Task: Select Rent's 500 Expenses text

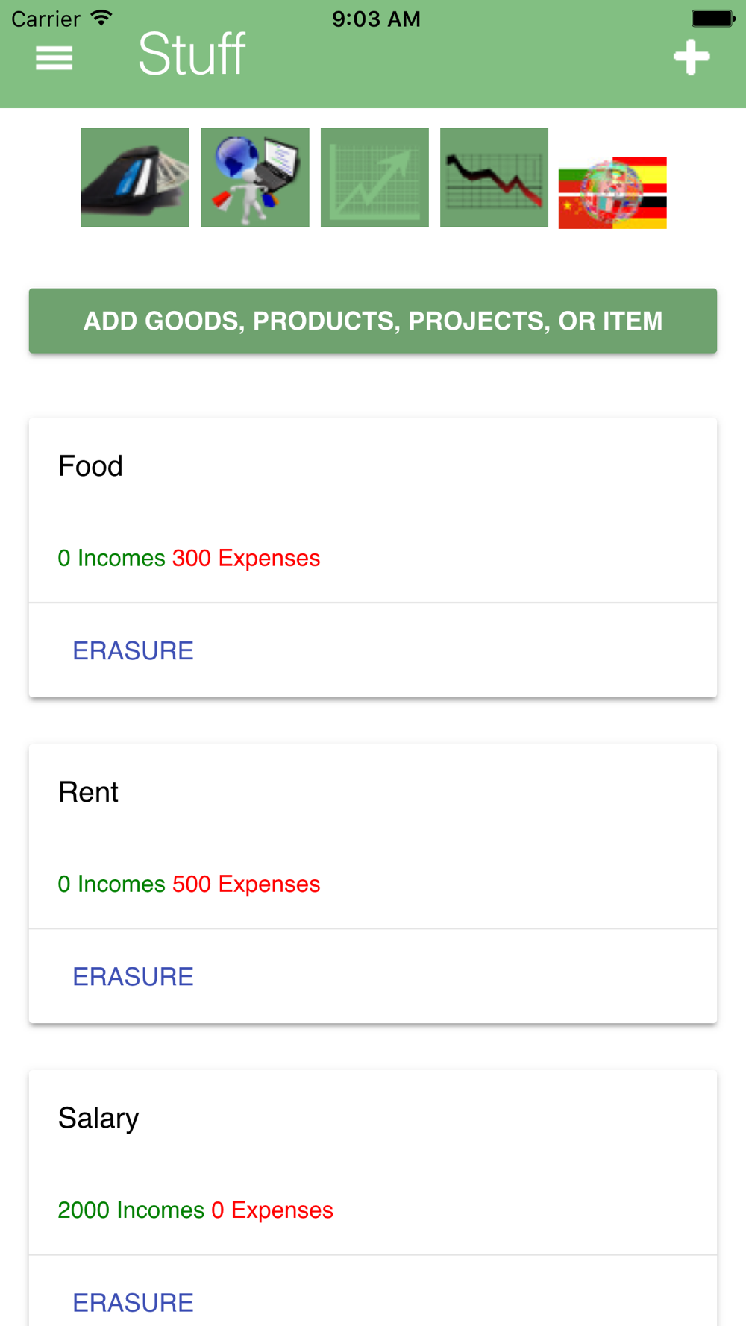Action: click(246, 884)
